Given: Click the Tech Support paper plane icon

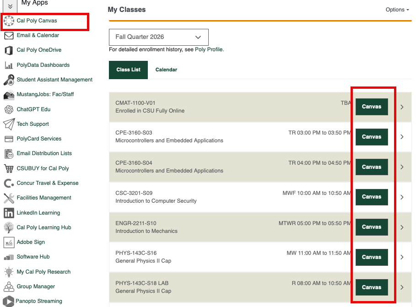Looking at the screenshot, I should [9, 124].
